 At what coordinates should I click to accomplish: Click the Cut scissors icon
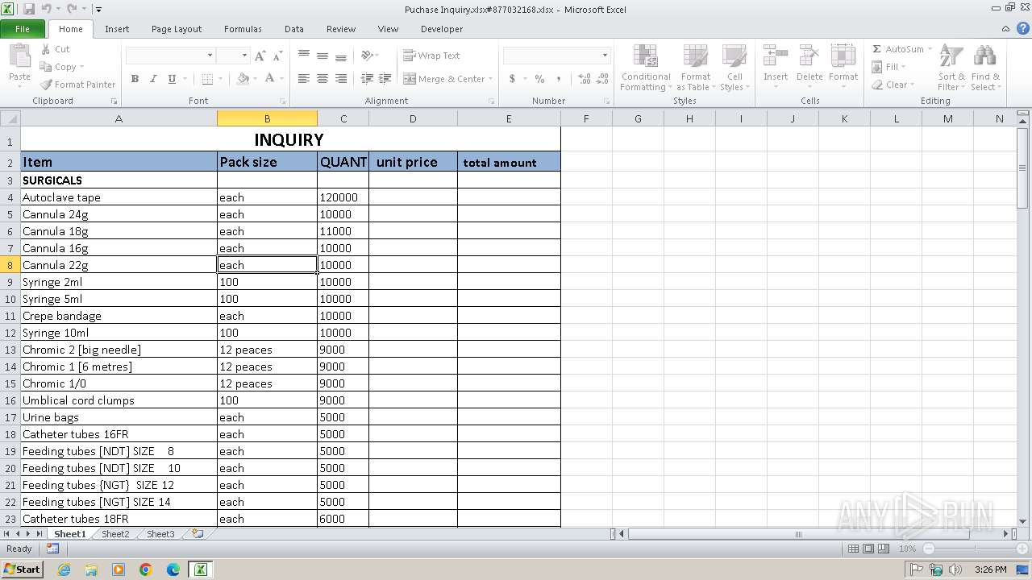(45, 49)
